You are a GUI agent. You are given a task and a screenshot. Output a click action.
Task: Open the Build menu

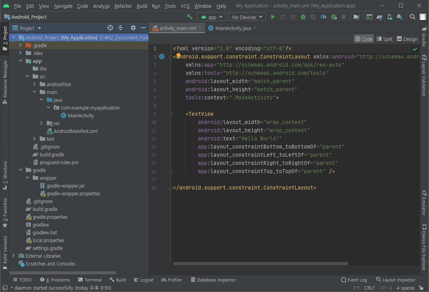[142, 6]
